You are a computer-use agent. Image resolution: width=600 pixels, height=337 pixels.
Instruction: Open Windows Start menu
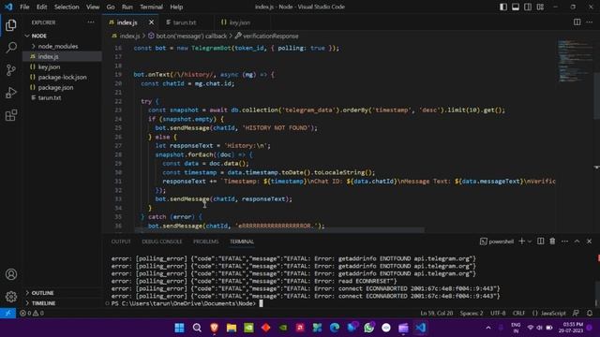point(179,328)
